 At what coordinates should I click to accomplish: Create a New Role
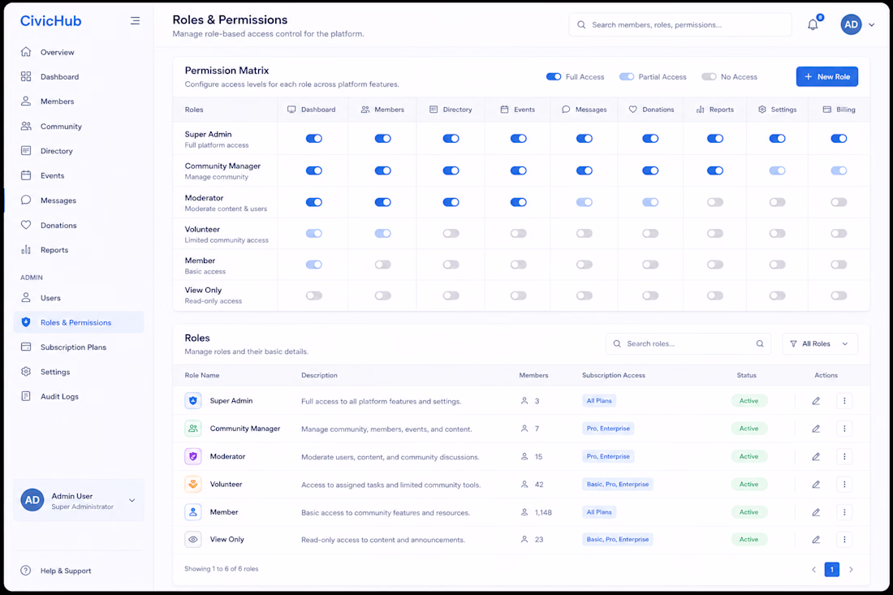tap(827, 77)
